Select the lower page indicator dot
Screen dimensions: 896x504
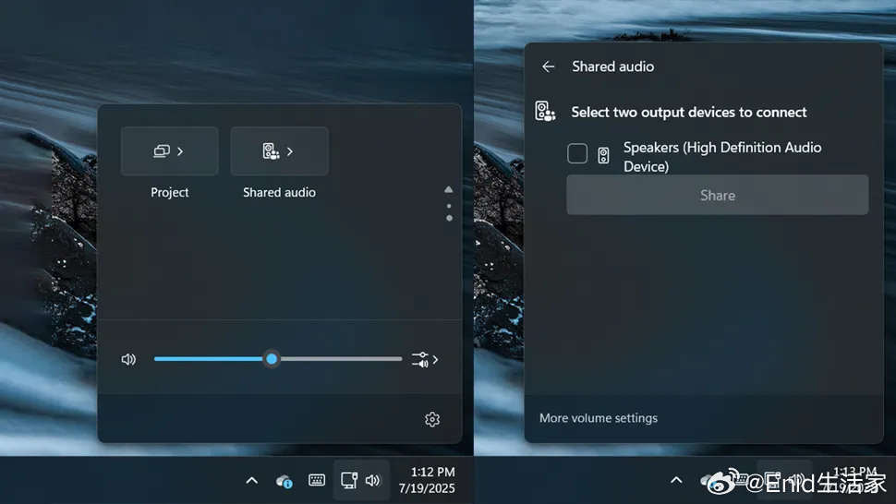(x=449, y=218)
